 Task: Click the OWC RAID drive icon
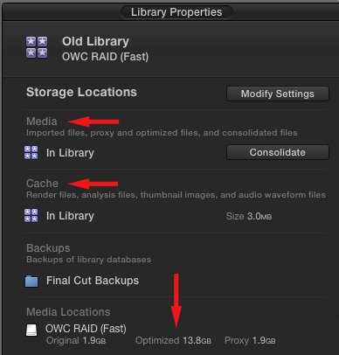pos(31,331)
